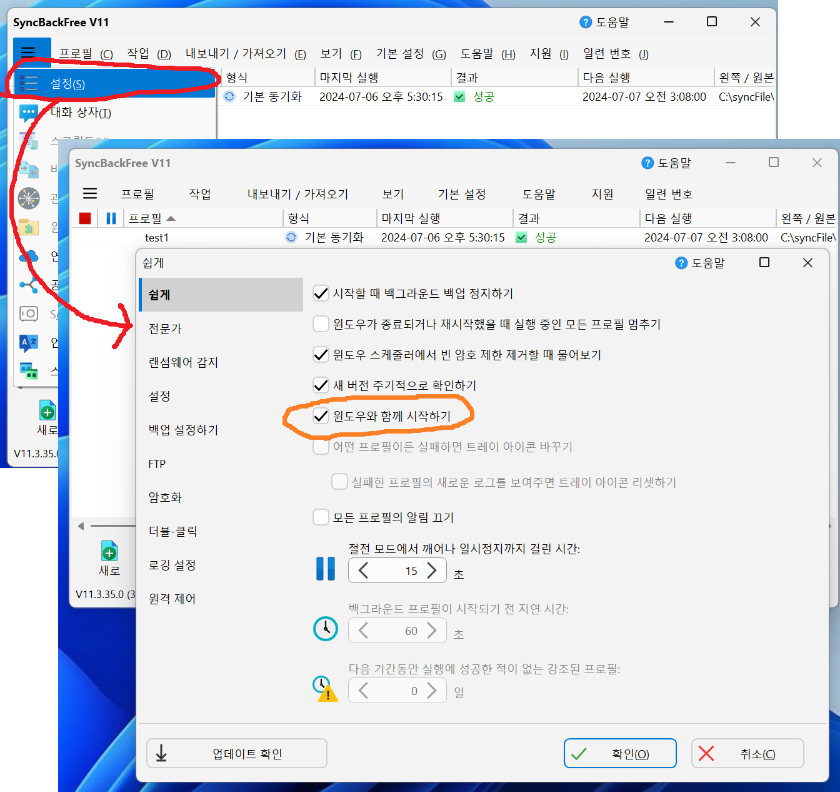Toggle 윈도우 스케줄러에서 빈 암호 제한 checkbox
Screen dimensions: 840x792
point(321,355)
